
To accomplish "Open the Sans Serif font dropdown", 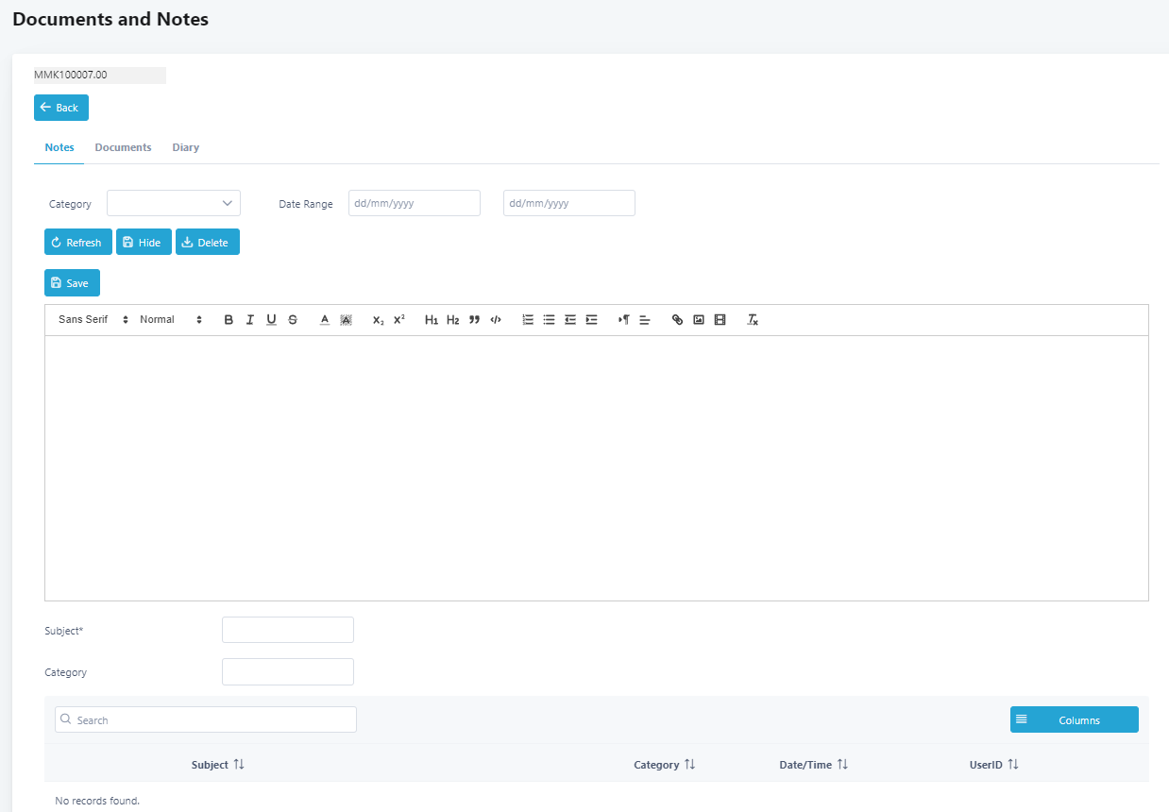I will pyautogui.click(x=93, y=320).
